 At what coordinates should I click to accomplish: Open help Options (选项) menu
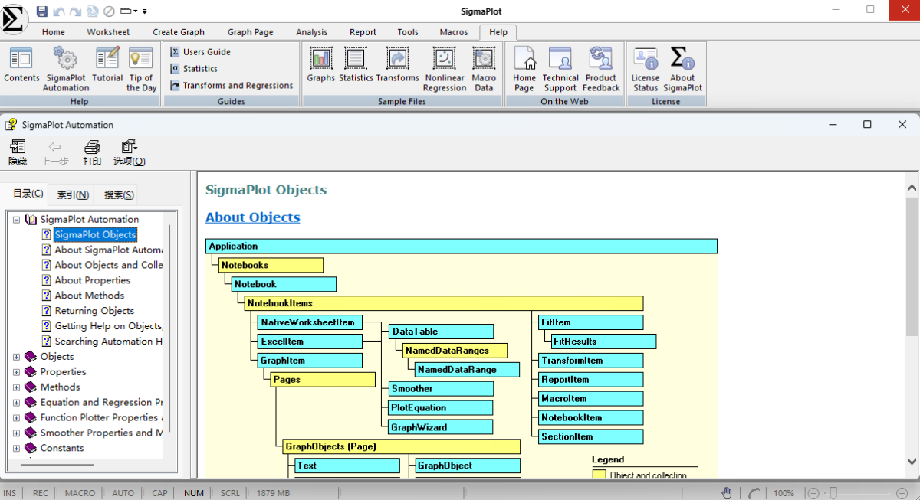(x=129, y=153)
